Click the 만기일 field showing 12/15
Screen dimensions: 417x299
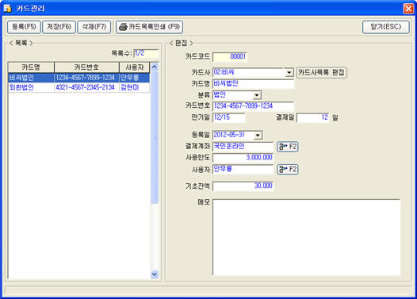point(229,117)
